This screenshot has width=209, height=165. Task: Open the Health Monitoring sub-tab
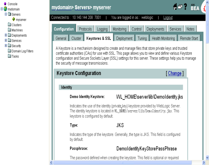pos(163,39)
